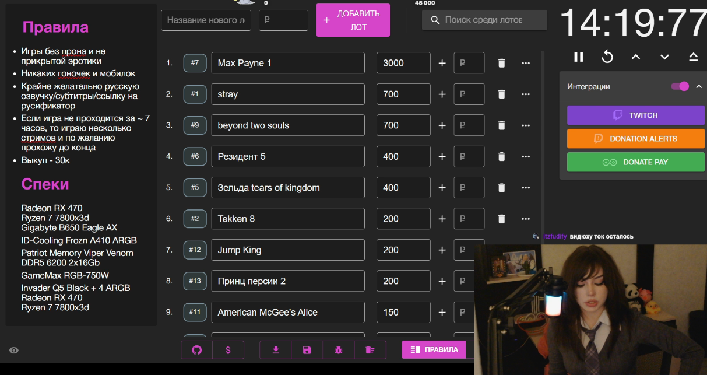Click the Правила heading
This screenshot has width=707, height=375.
pos(55,27)
